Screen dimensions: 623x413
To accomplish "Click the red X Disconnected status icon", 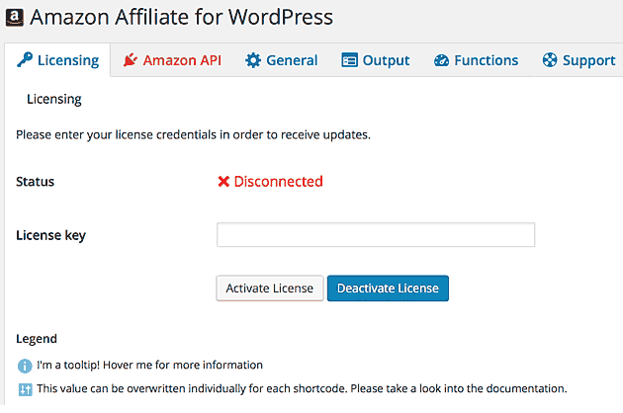I will click(x=223, y=182).
